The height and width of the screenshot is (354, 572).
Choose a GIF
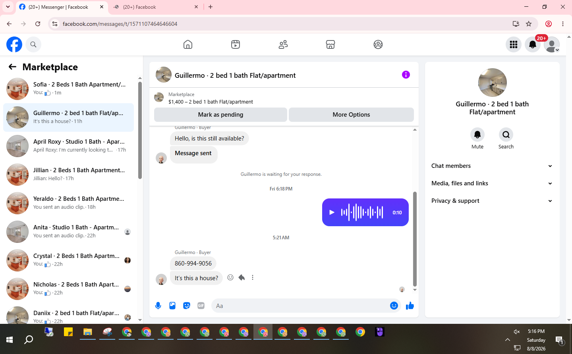point(201,306)
